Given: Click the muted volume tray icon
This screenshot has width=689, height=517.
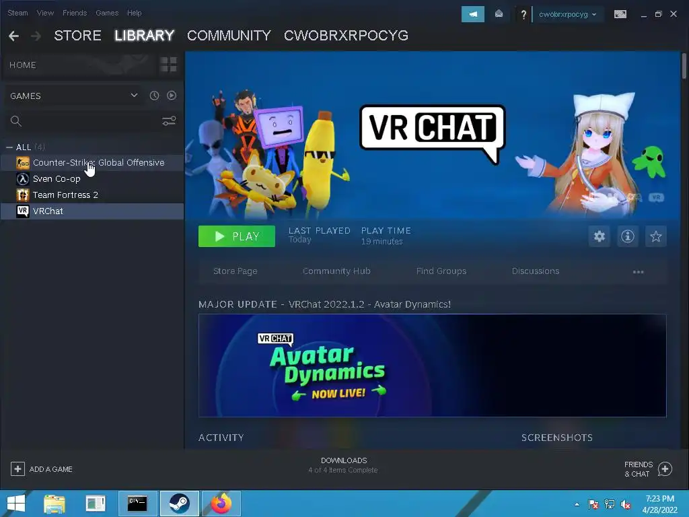Looking at the screenshot, I should pyautogui.click(x=626, y=504).
